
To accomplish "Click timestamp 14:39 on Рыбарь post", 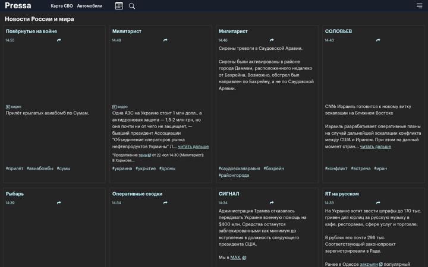I will 10,203.
